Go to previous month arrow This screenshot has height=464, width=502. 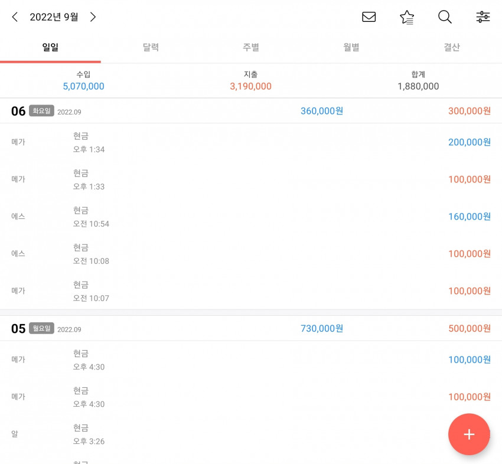tap(14, 17)
